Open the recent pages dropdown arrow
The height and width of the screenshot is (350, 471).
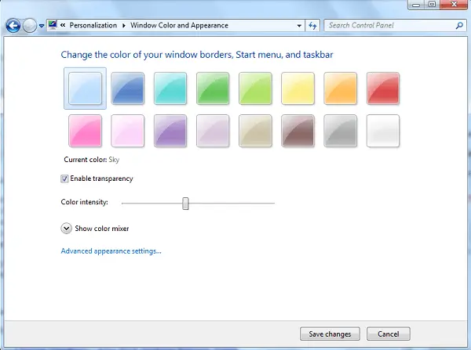point(42,26)
